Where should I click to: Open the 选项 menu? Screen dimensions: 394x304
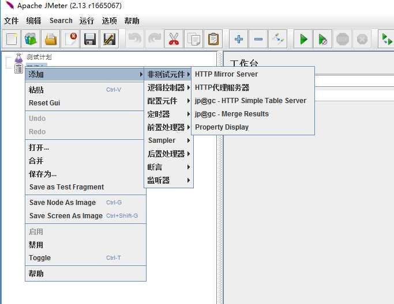pyautogui.click(x=109, y=21)
